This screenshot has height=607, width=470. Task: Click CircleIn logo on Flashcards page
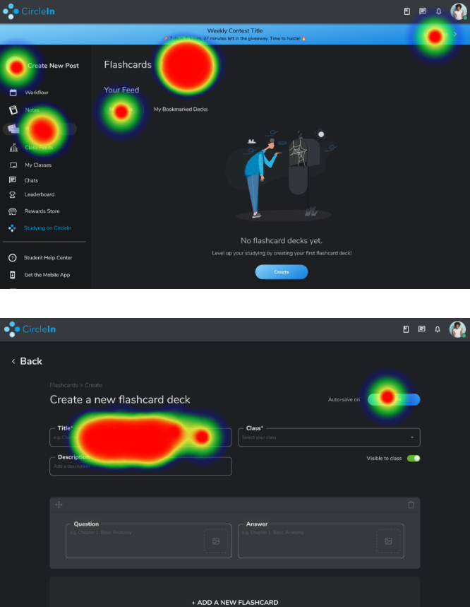29,11
